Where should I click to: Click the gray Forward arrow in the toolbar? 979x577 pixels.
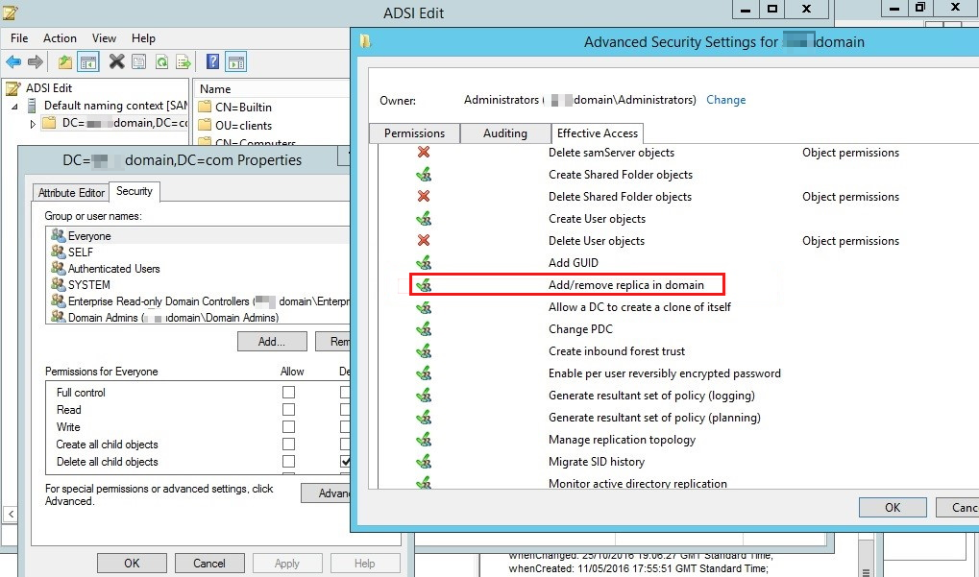36,61
